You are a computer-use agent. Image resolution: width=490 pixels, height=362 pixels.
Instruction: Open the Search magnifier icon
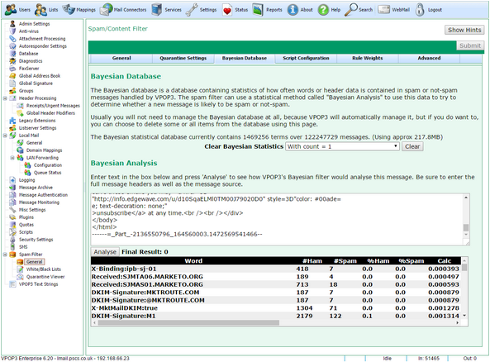[350, 10]
